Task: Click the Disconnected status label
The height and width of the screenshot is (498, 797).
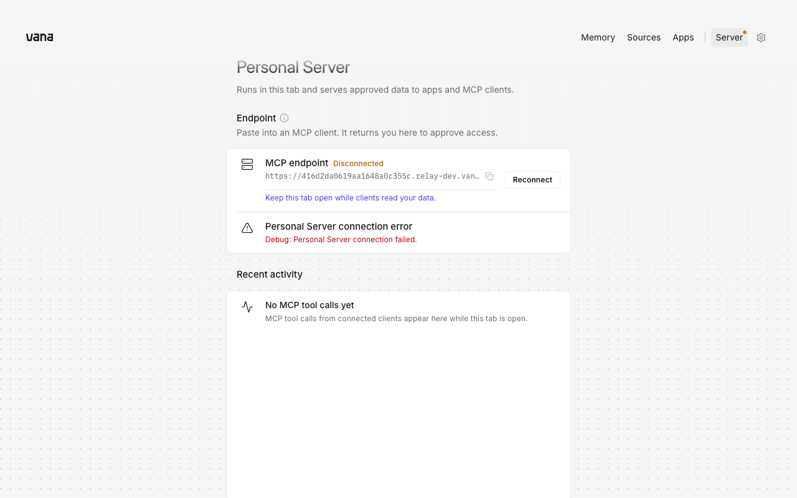Action: click(358, 164)
